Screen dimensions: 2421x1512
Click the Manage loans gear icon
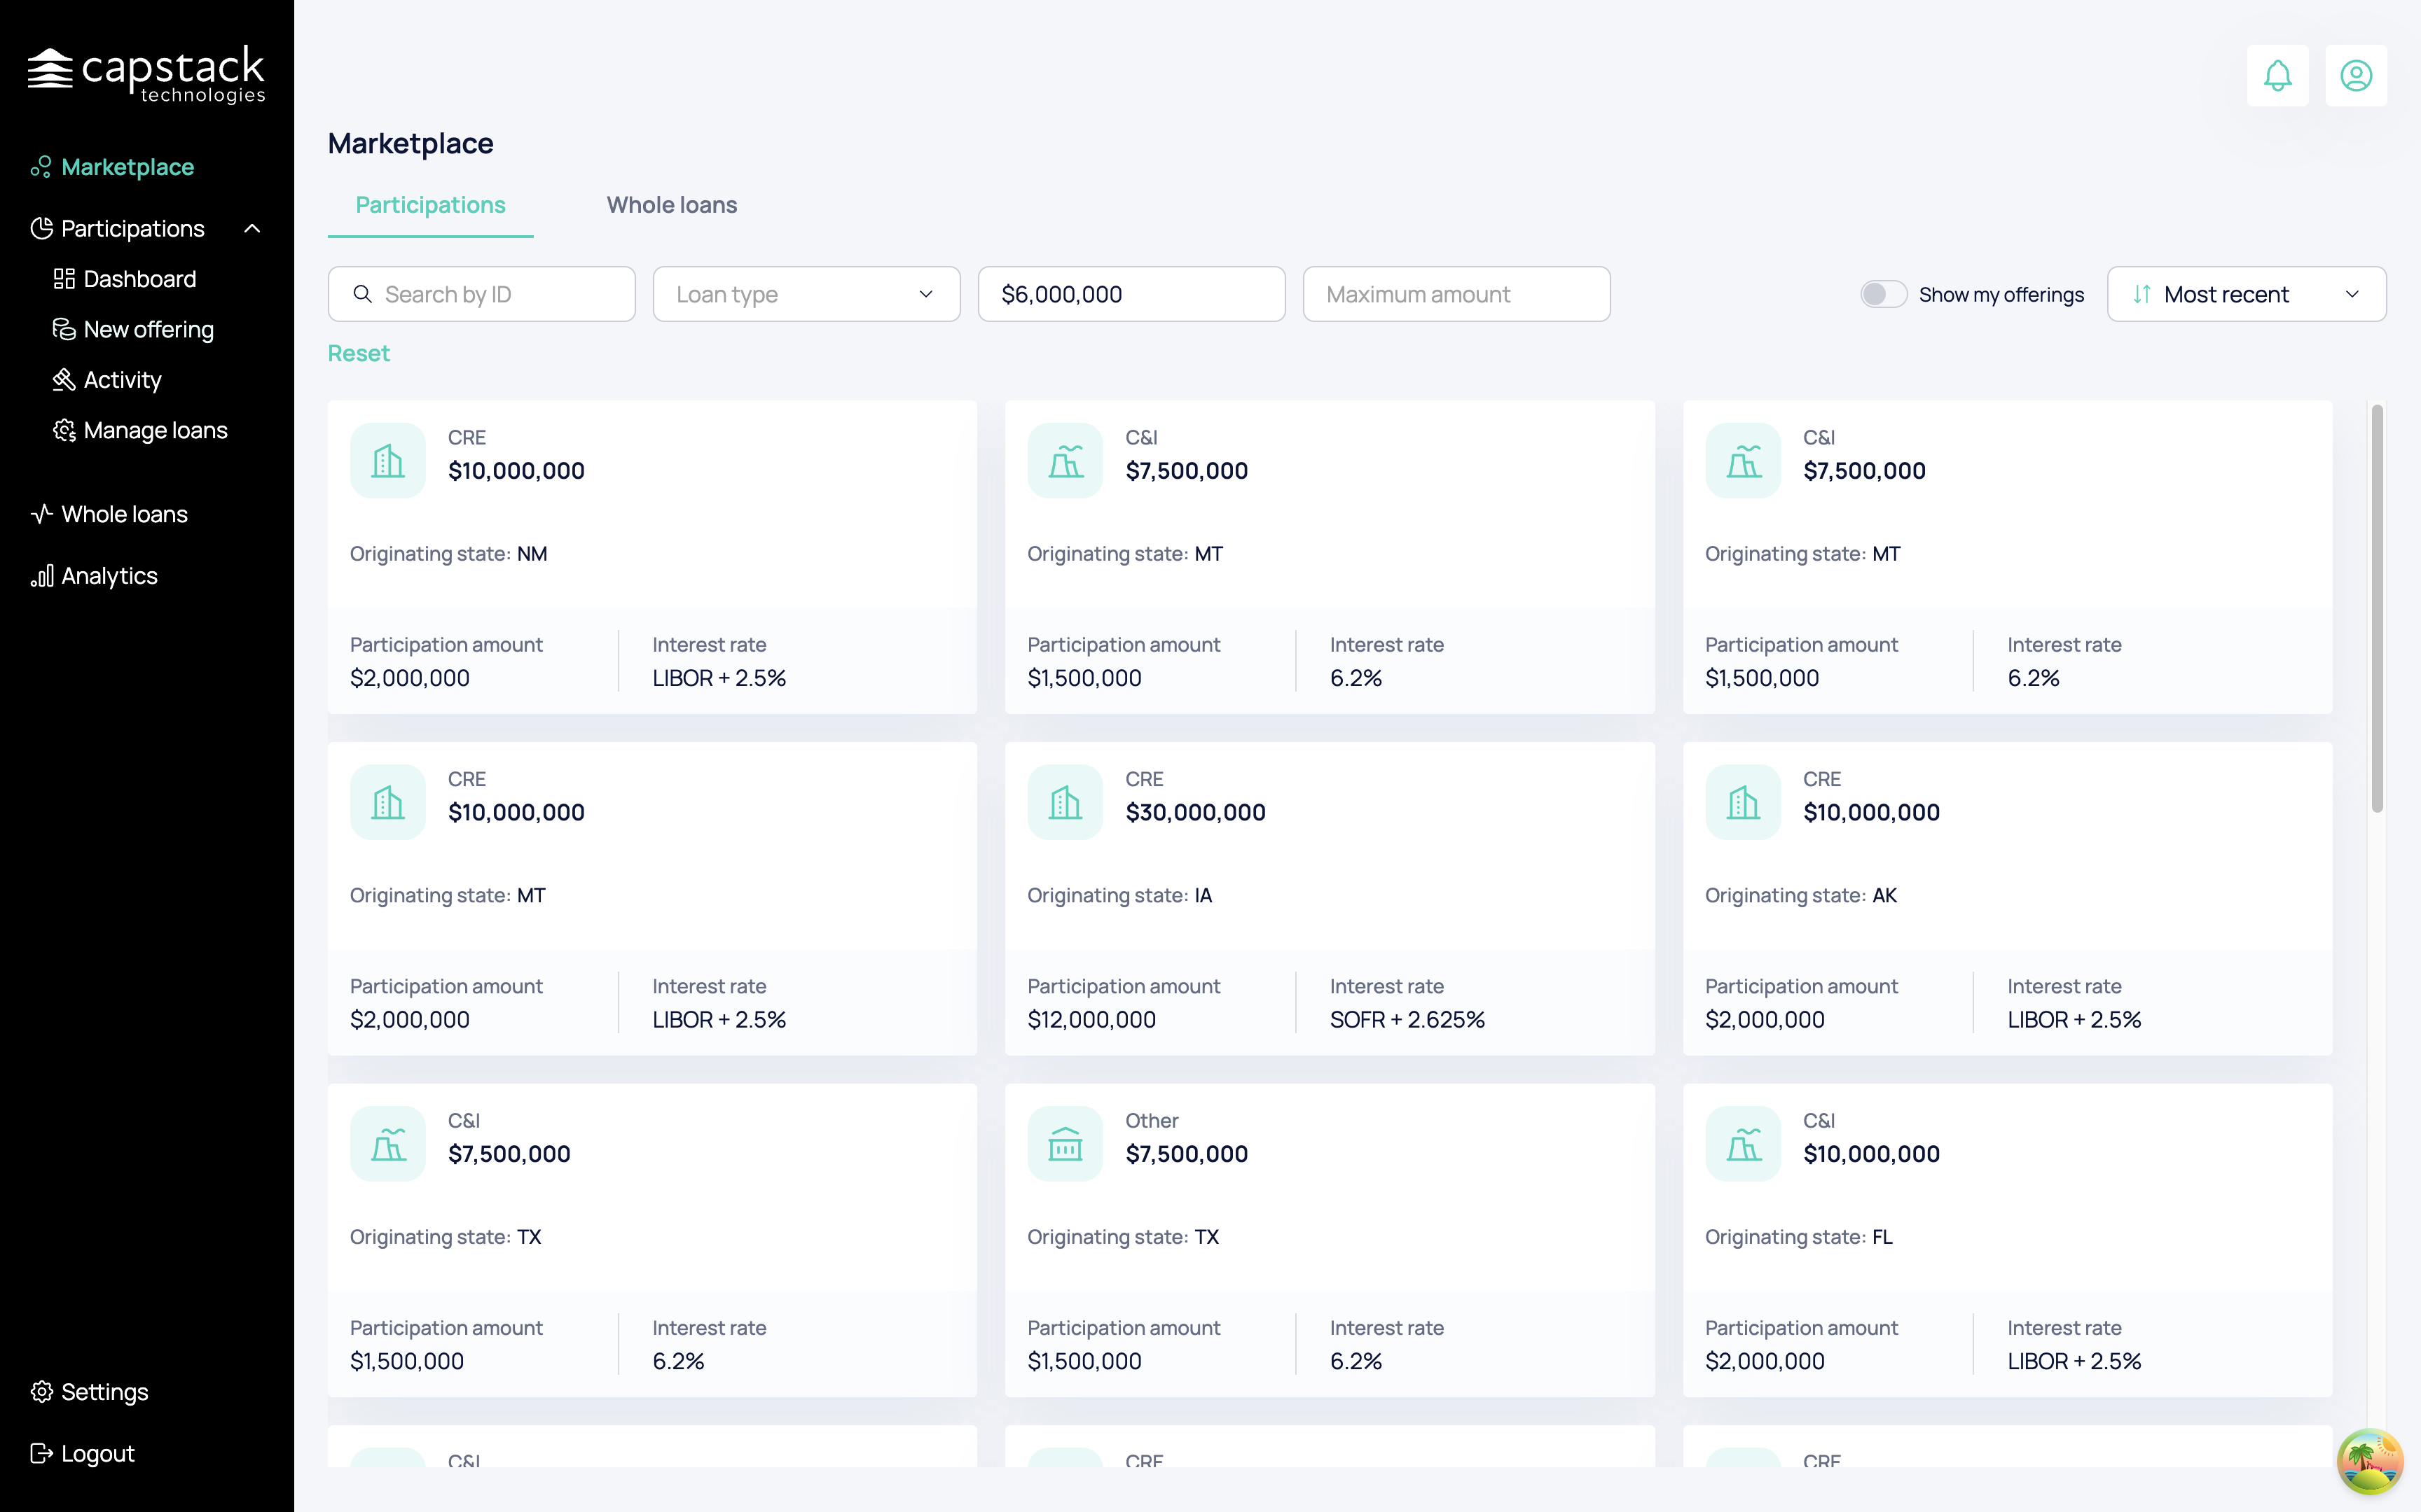point(64,430)
